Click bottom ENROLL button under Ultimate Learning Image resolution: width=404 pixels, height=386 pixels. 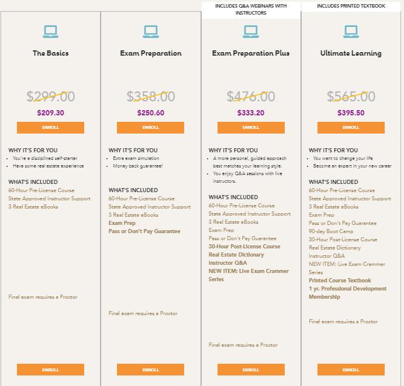click(351, 370)
